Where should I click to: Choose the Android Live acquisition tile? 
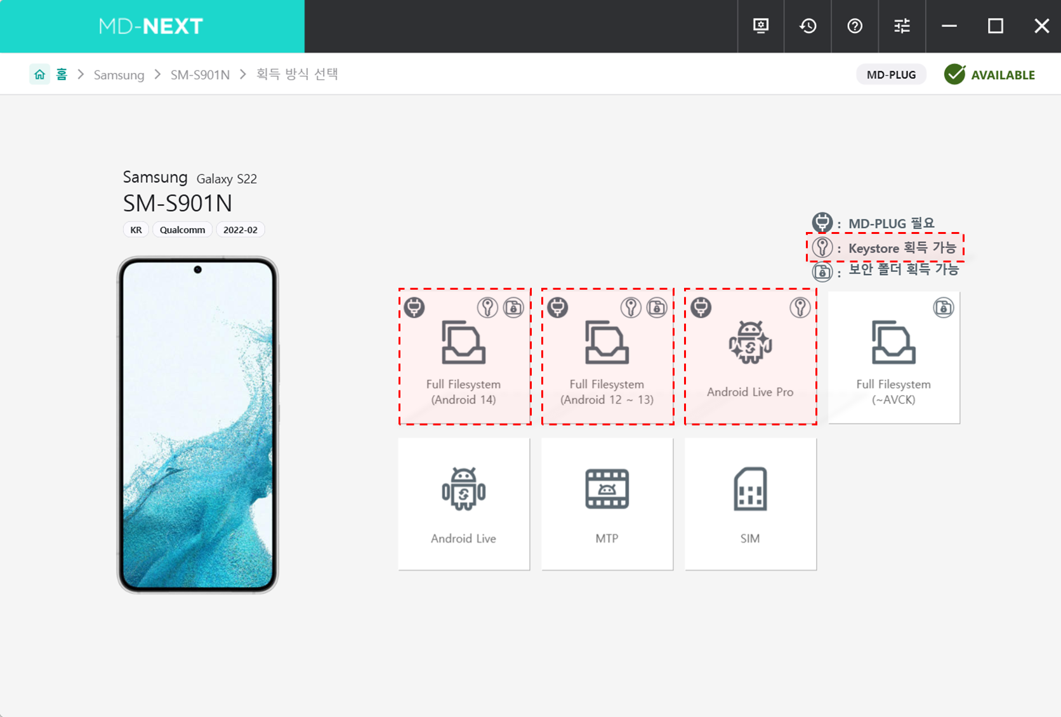coord(464,504)
